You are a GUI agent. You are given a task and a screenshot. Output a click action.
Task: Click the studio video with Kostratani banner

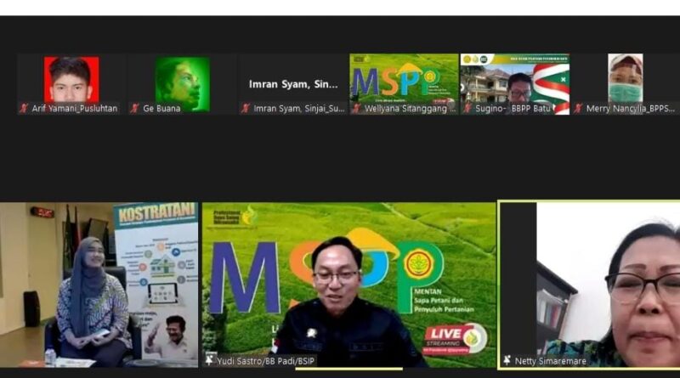coord(99,285)
